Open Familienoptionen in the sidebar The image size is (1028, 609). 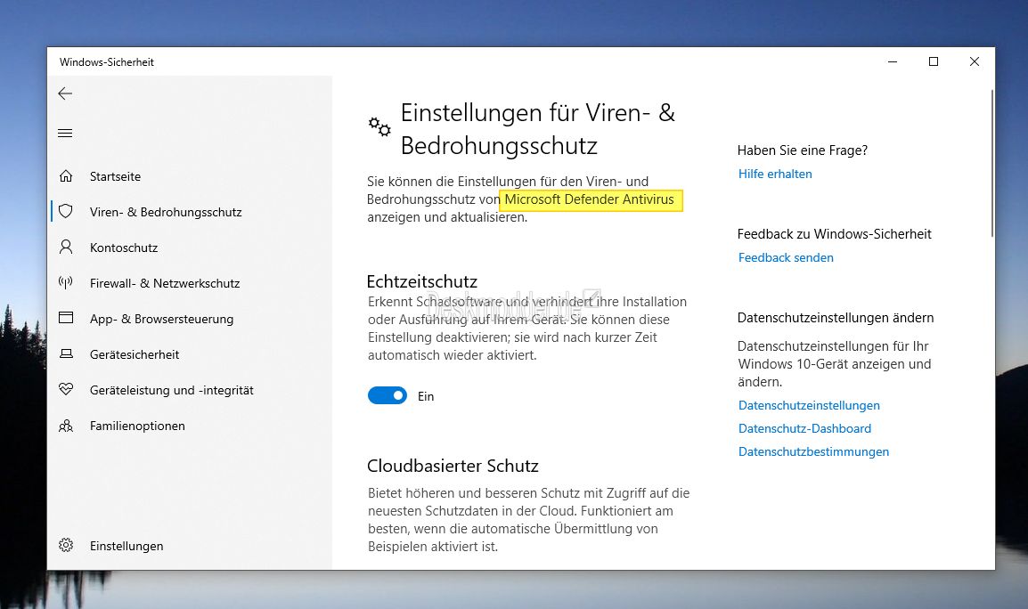coord(137,426)
